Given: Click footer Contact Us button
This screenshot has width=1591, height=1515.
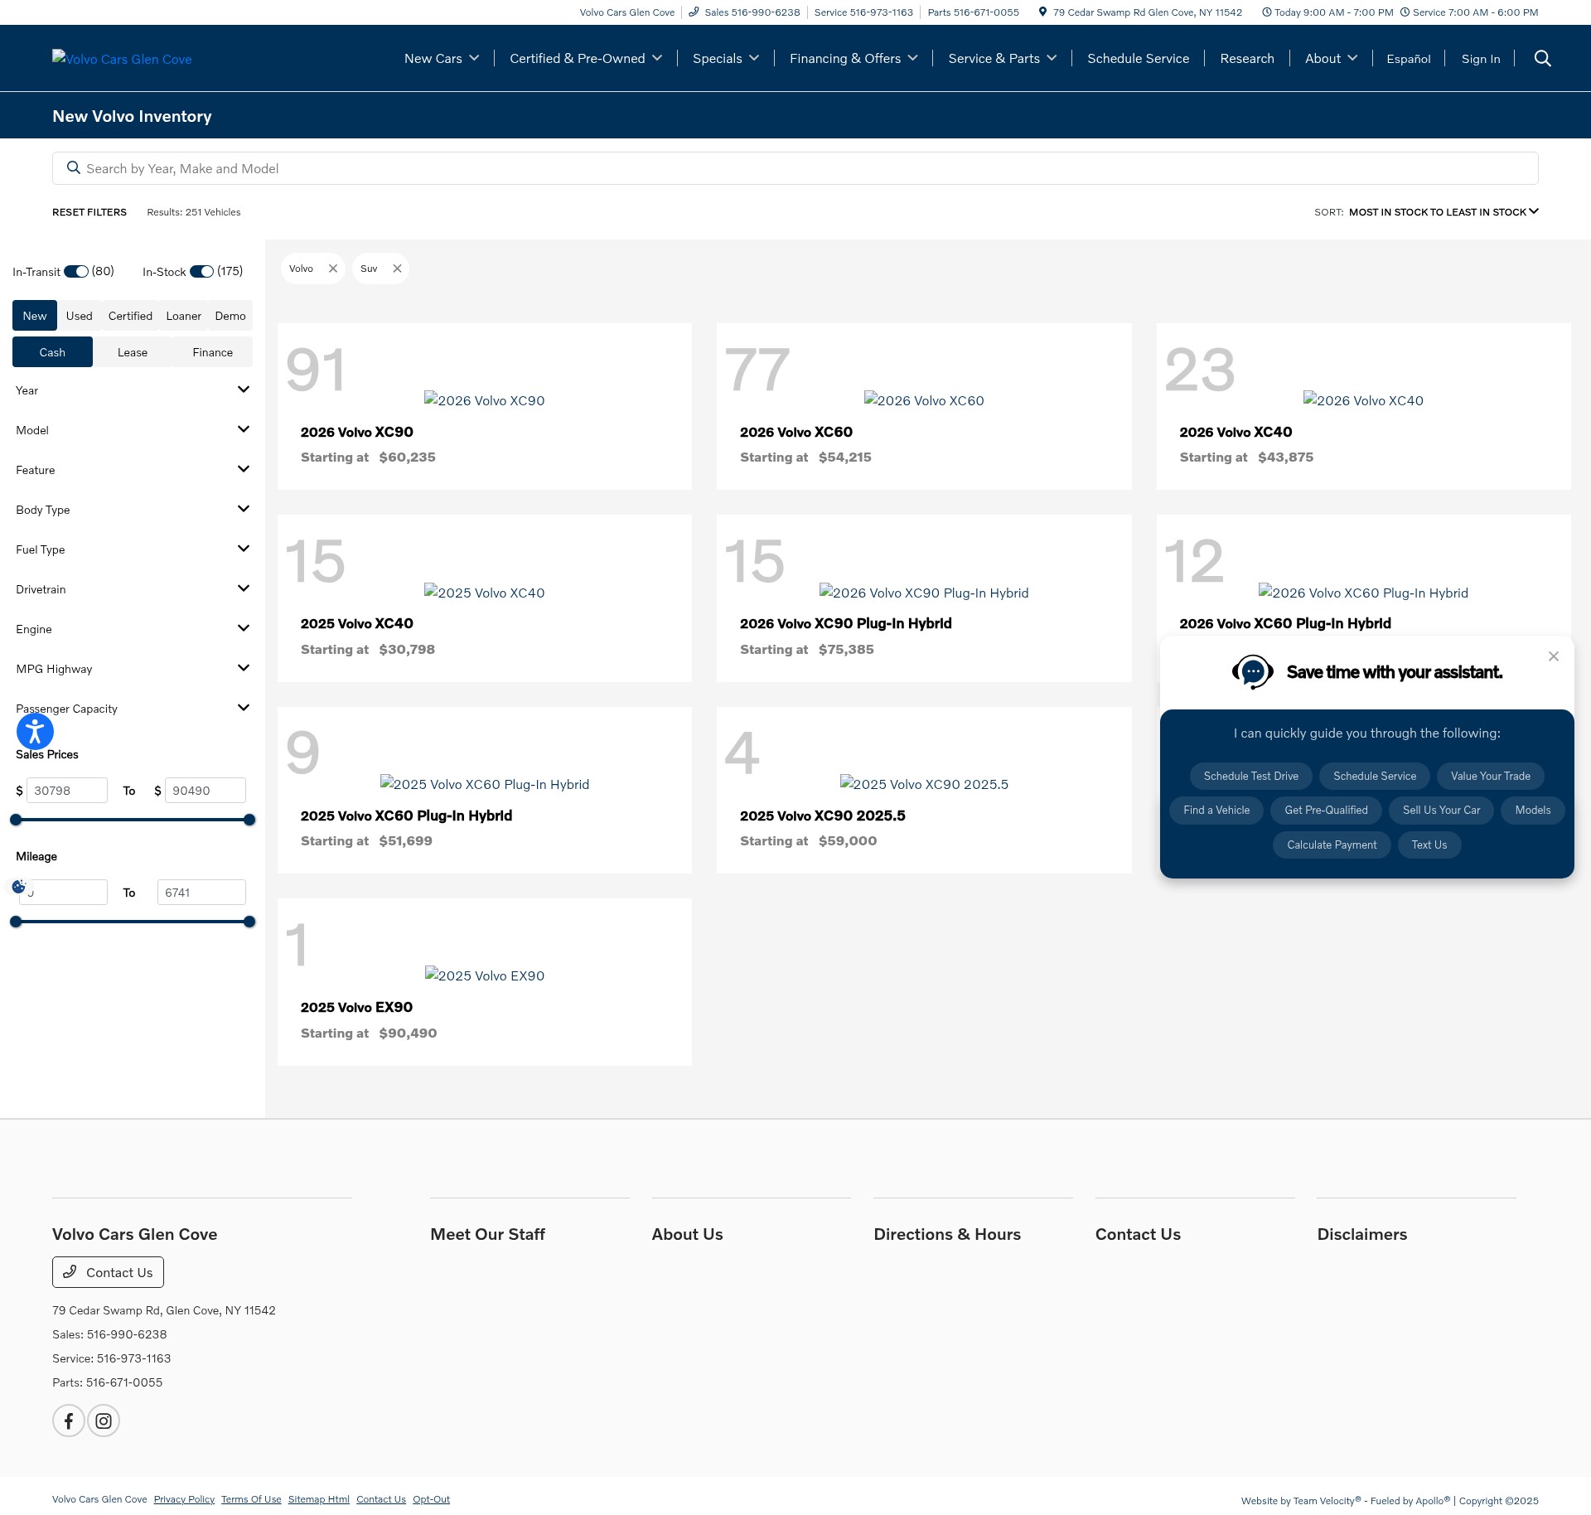Looking at the screenshot, I should point(108,1272).
